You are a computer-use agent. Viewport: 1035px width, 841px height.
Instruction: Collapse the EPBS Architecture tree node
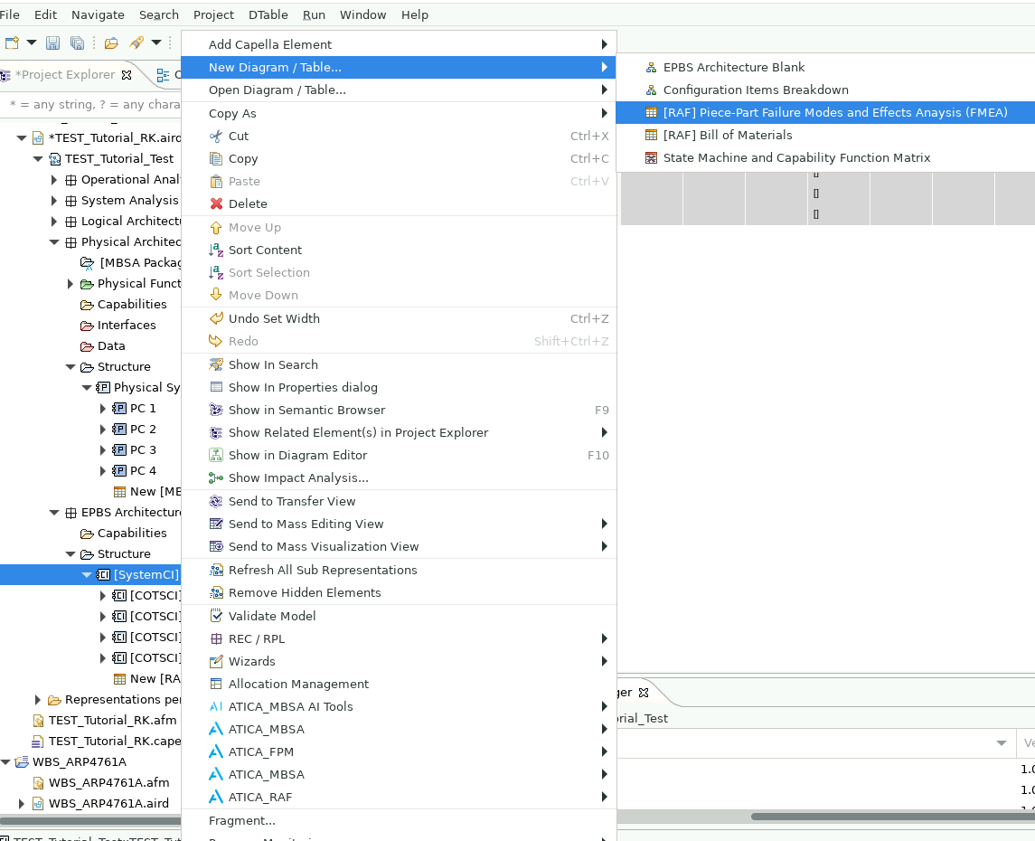55,512
